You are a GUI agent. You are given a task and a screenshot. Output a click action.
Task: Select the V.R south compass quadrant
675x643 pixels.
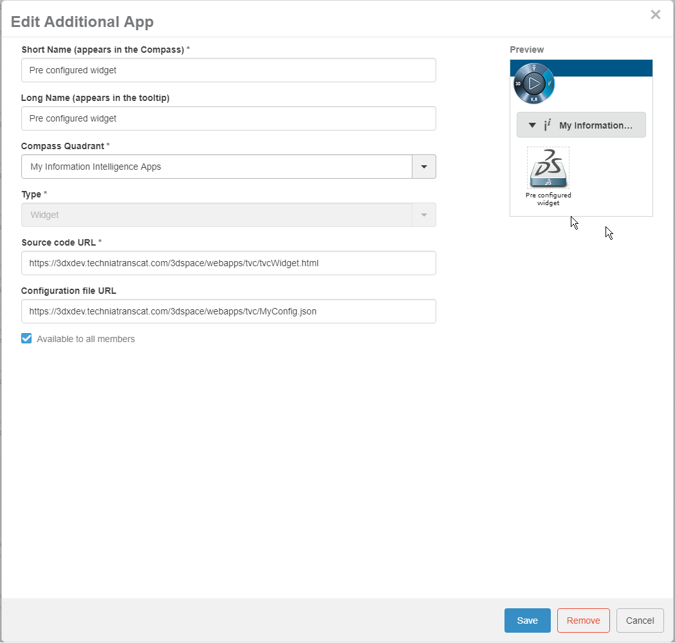point(533,99)
